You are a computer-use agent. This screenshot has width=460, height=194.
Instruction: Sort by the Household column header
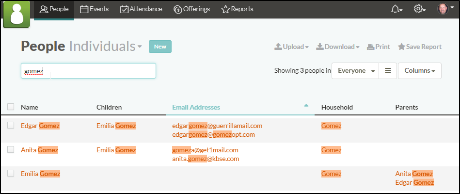click(x=337, y=107)
